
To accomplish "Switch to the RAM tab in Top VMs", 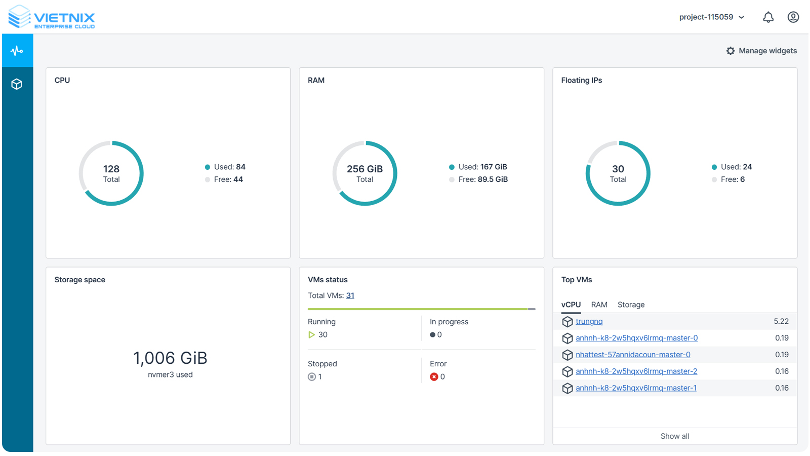I will click(x=599, y=305).
